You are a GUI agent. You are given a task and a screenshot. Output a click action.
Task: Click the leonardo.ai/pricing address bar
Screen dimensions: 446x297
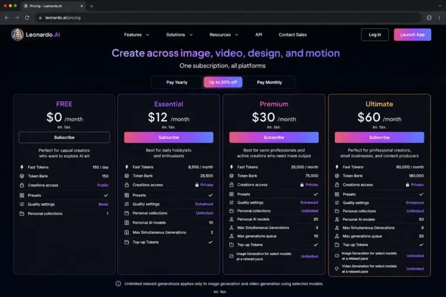tap(227, 17)
